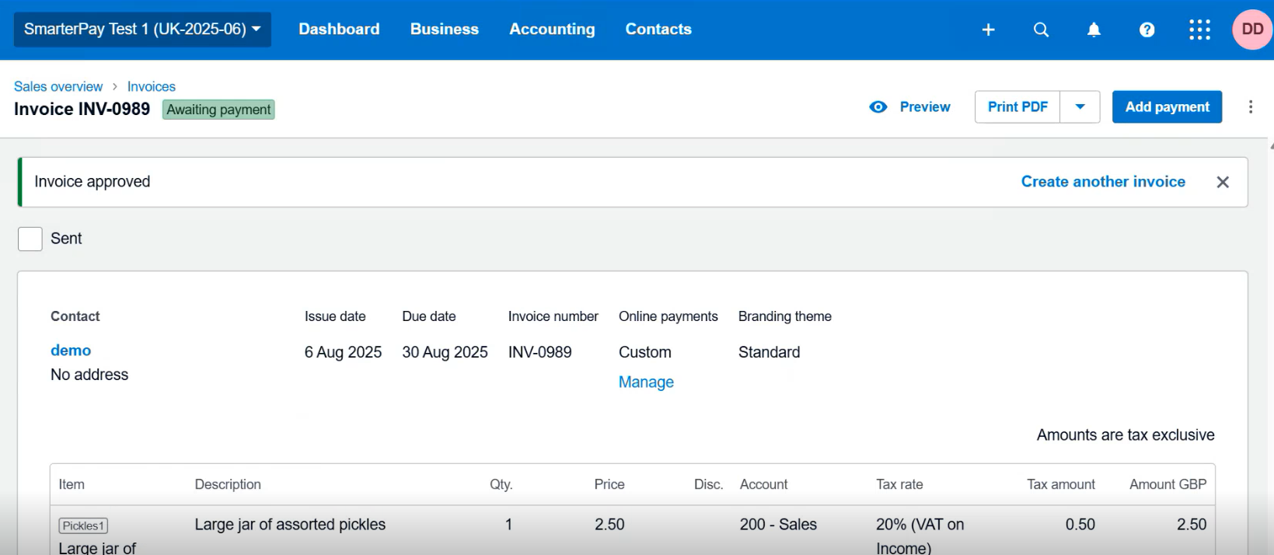Open the SmarterPay Test 1 organisation dropdown
Screen dimensions: 1274x555
pyautogui.click(x=142, y=30)
